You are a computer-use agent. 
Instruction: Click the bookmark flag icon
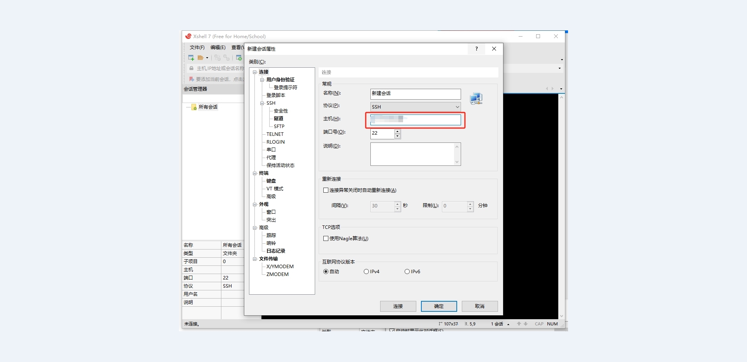point(191,79)
